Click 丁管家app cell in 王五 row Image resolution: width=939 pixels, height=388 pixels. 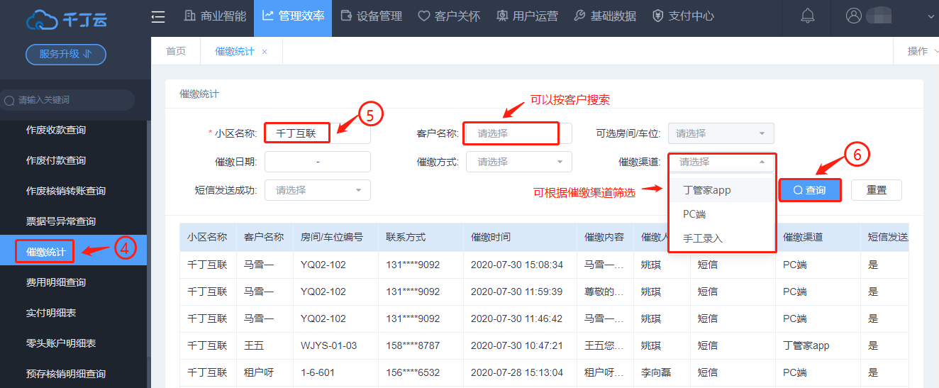[x=806, y=345]
